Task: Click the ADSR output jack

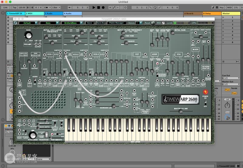Action: [167, 54]
